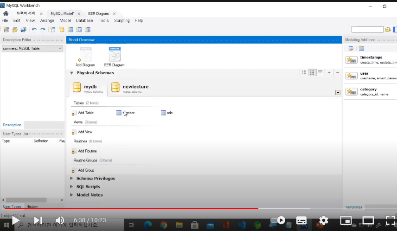Viewport: 397px width, 231px height.
Task: Open the EER Diagram thumbnail
Action: (115, 57)
